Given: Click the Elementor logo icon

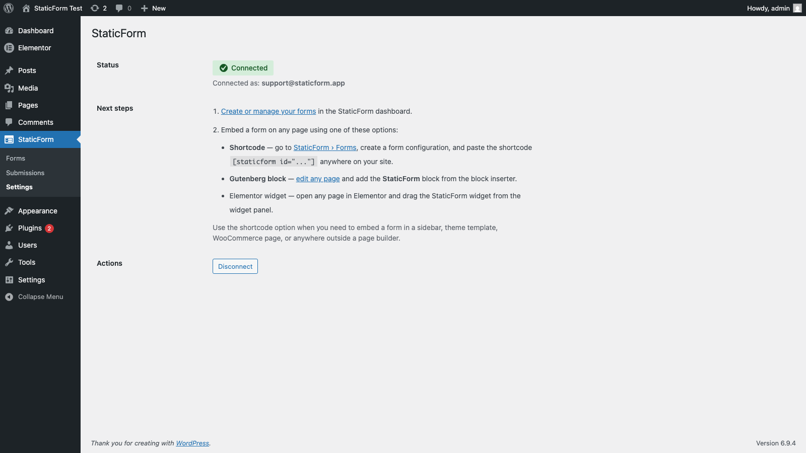Looking at the screenshot, I should [9, 48].
